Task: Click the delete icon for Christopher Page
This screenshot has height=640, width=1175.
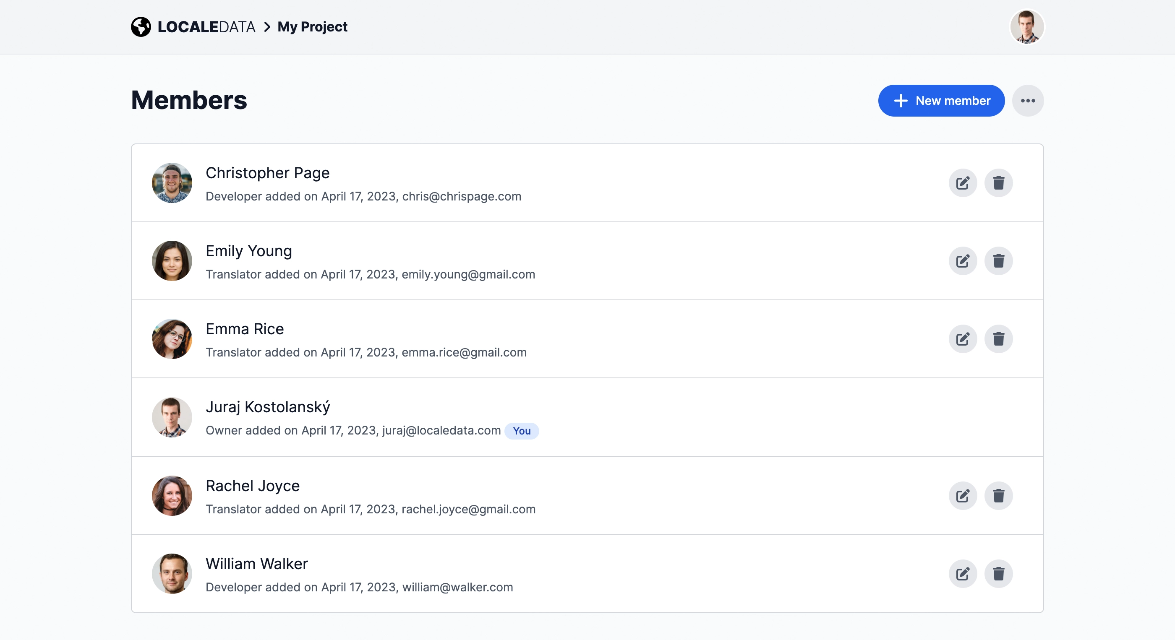Action: click(x=997, y=183)
